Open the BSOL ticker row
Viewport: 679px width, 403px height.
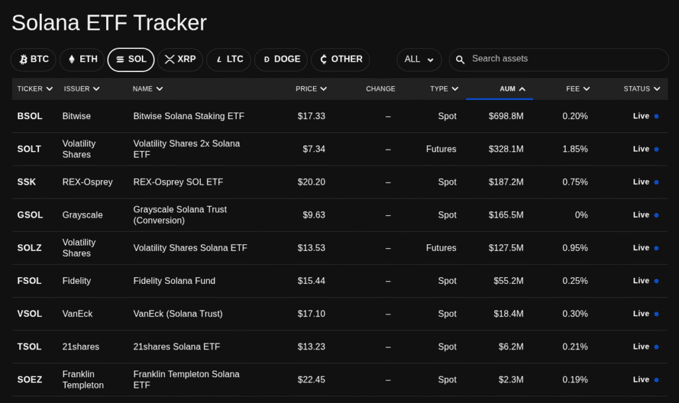click(x=30, y=116)
